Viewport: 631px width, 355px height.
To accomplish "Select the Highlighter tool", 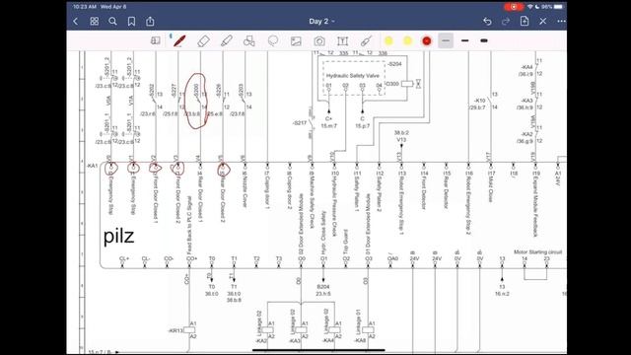I will 227,40.
